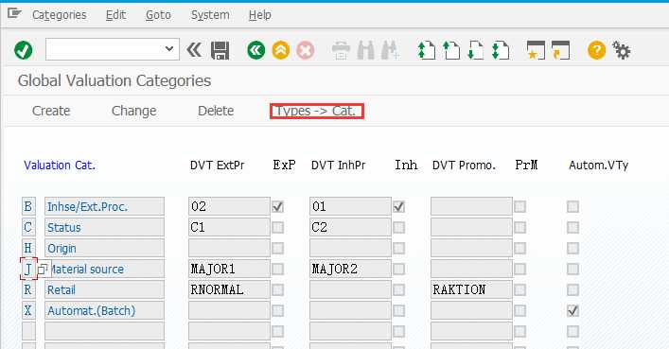This screenshot has height=349, width=669.
Task: Select valuation category C field
Action: click(x=28, y=227)
